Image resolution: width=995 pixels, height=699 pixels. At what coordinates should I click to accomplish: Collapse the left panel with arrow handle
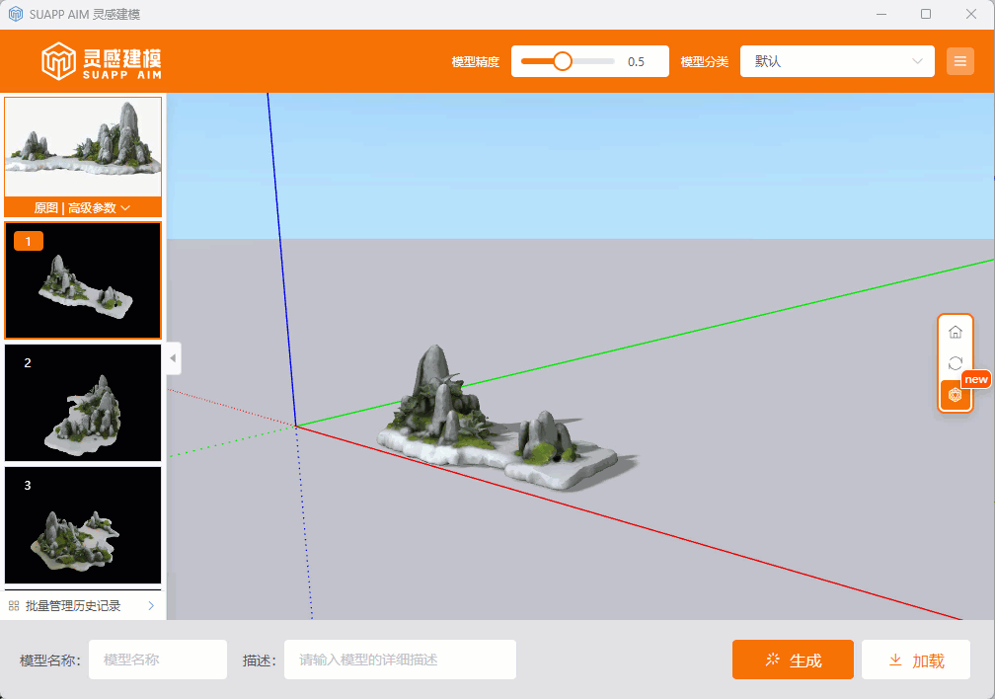tap(173, 357)
